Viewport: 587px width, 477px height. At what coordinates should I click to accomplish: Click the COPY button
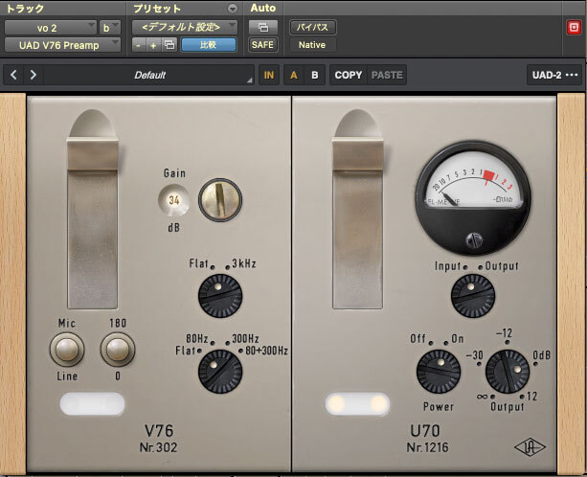click(349, 75)
